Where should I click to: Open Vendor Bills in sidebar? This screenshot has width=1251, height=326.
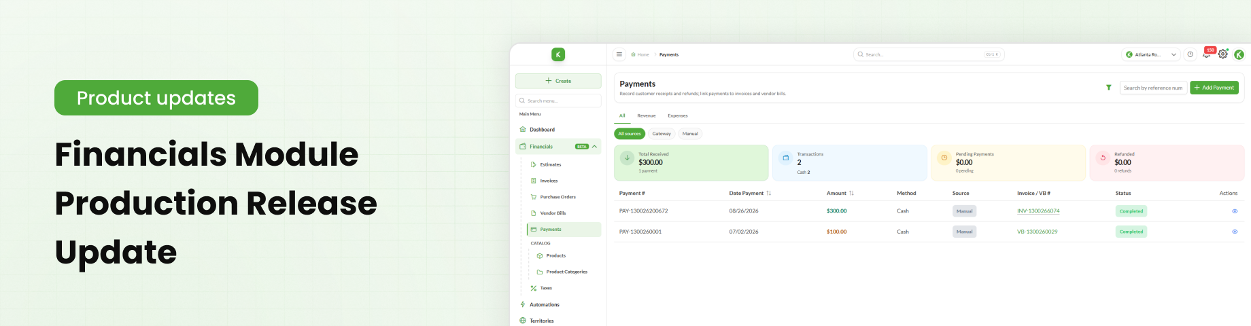coord(553,213)
